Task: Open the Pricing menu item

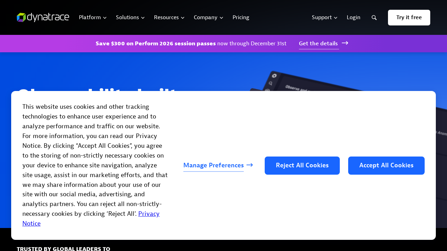Action: pyautogui.click(x=241, y=17)
